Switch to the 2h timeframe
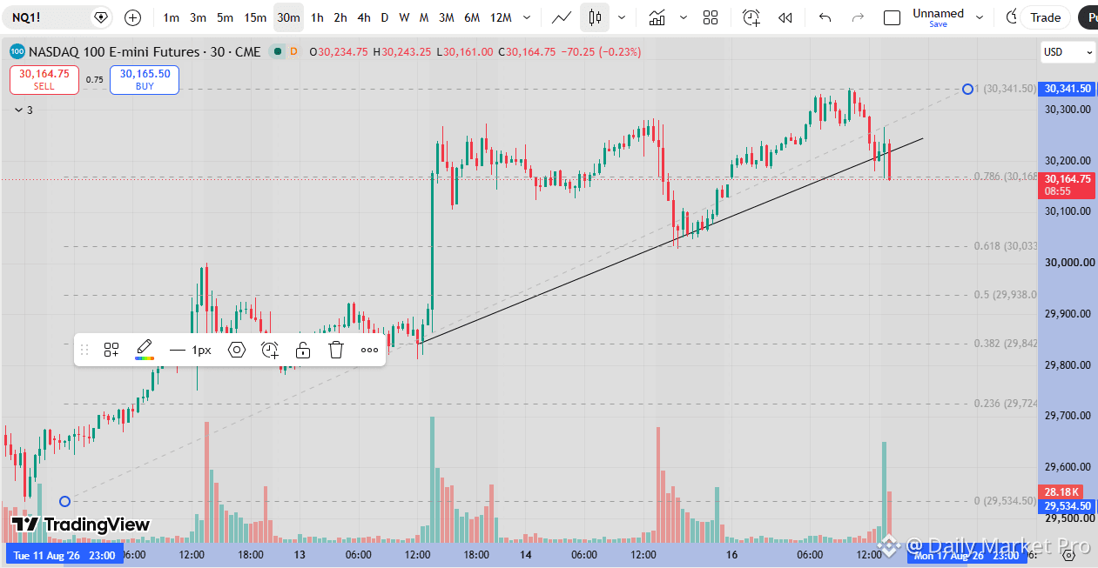This screenshot has height=568, width=1098. click(340, 17)
